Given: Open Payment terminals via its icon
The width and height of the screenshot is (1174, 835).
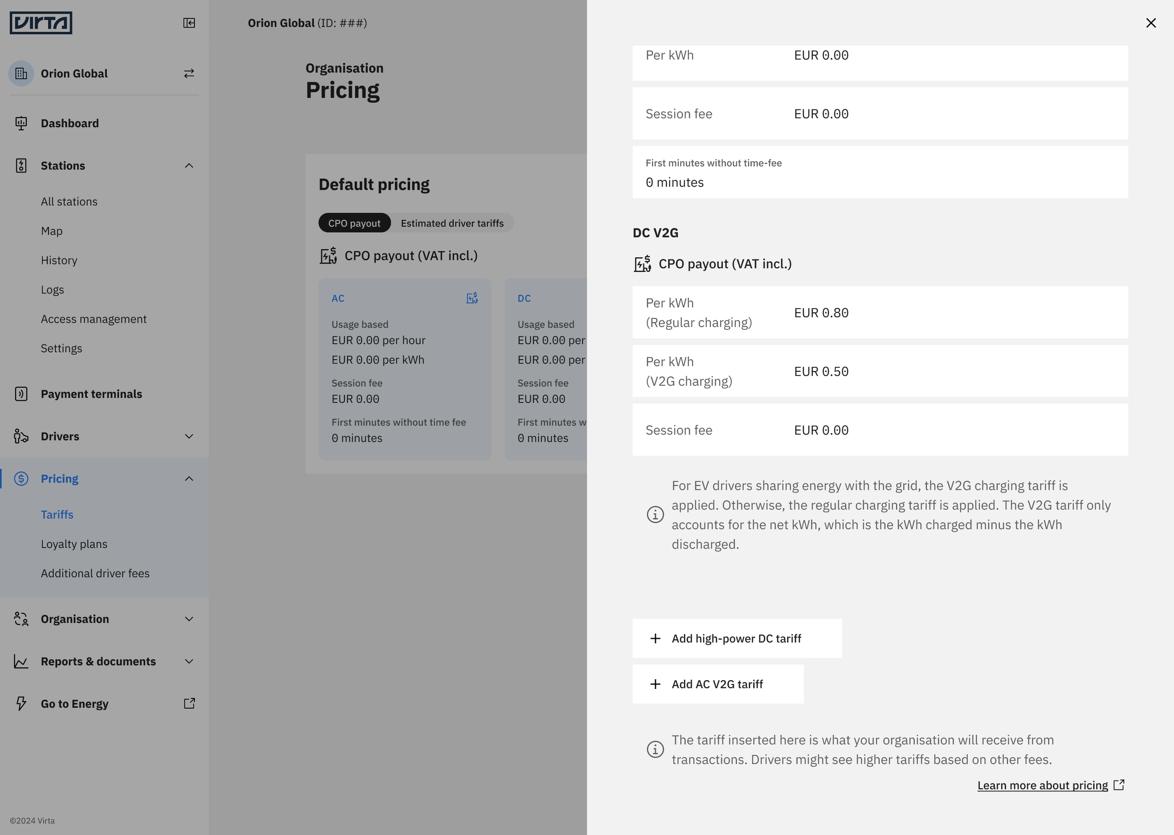Looking at the screenshot, I should [21, 394].
